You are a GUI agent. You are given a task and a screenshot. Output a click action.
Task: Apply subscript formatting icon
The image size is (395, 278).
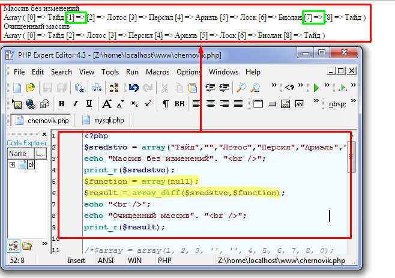134,104
